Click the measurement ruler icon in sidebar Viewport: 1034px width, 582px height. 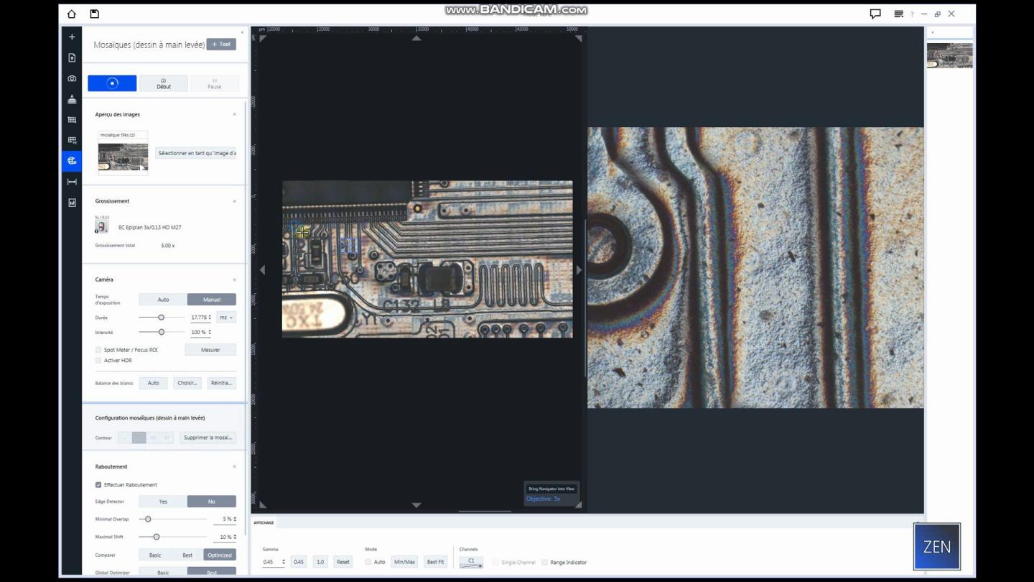(x=71, y=181)
